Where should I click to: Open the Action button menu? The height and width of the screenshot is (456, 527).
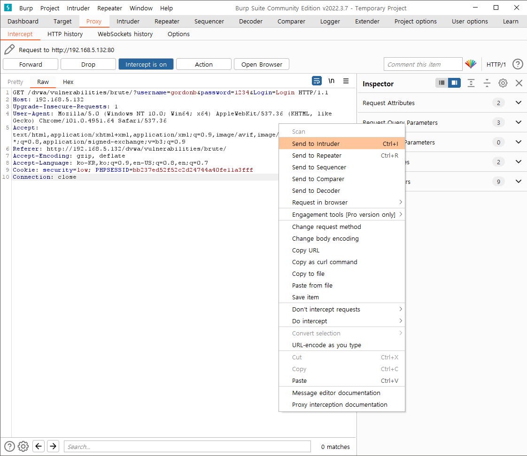(x=204, y=64)
